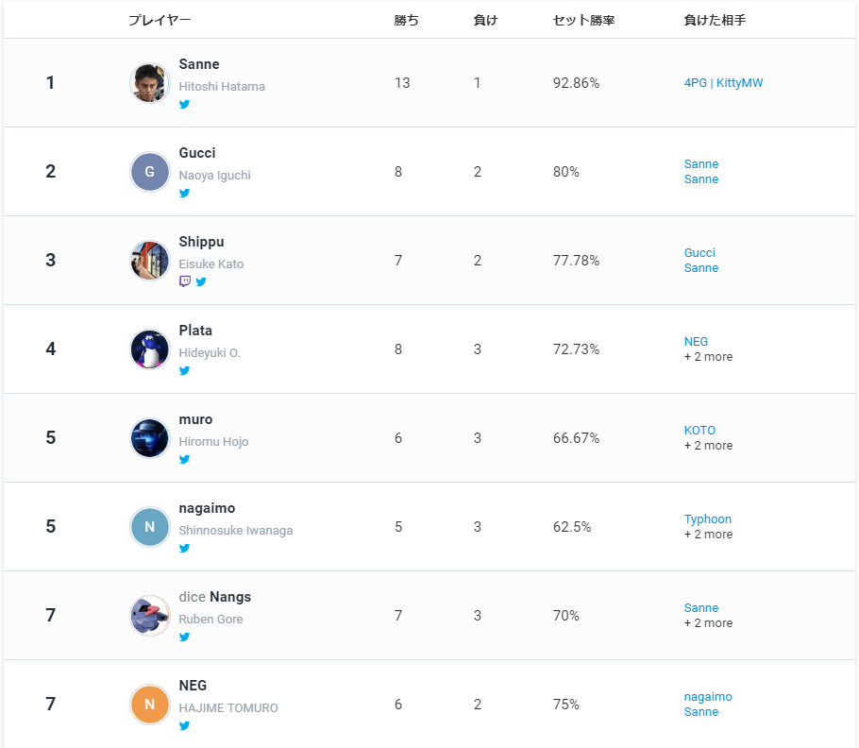Click the セット勝率 column header
The height and width of the screenshot is (748, 859).
click(583, 20)
